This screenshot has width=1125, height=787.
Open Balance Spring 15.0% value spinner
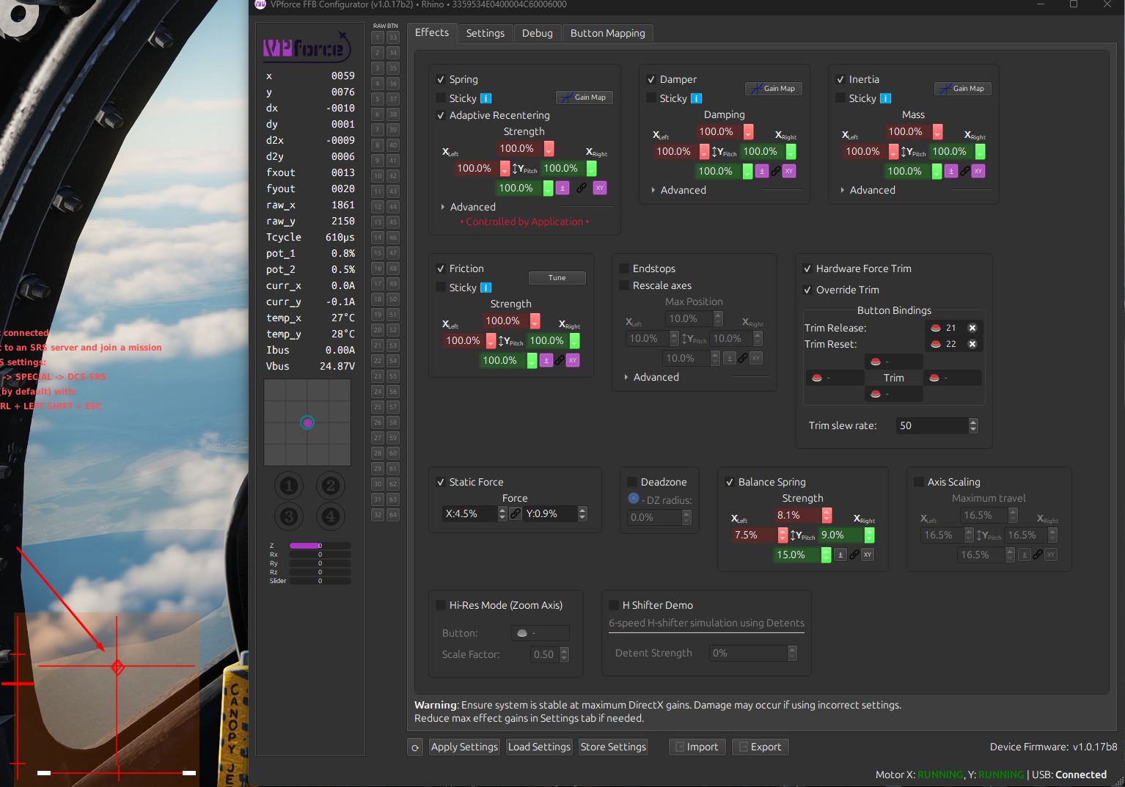(826, 554)
